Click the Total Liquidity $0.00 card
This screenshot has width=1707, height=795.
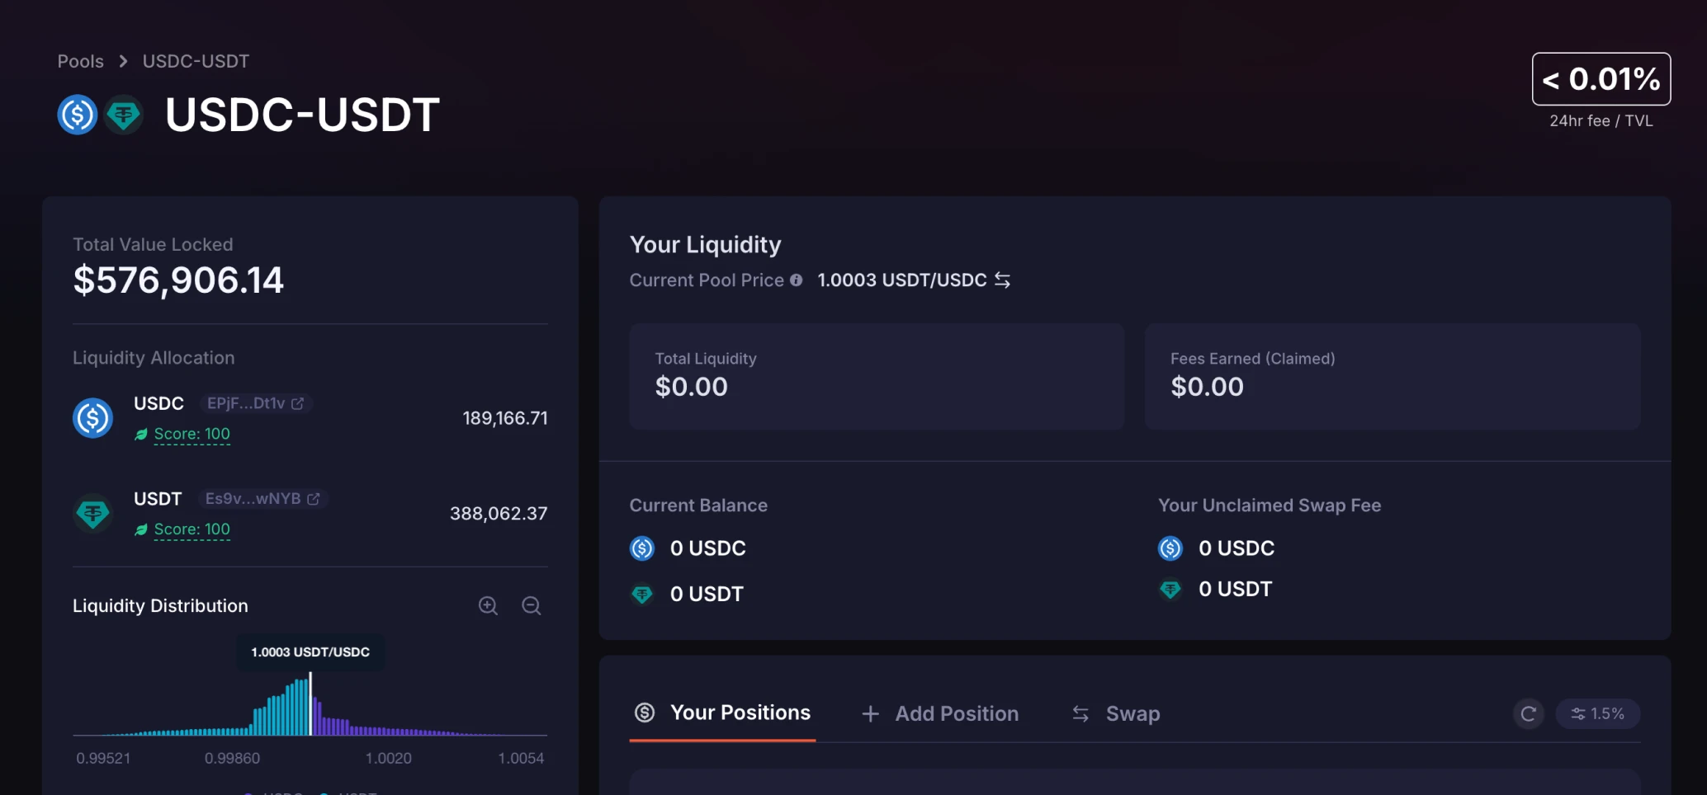876,376
